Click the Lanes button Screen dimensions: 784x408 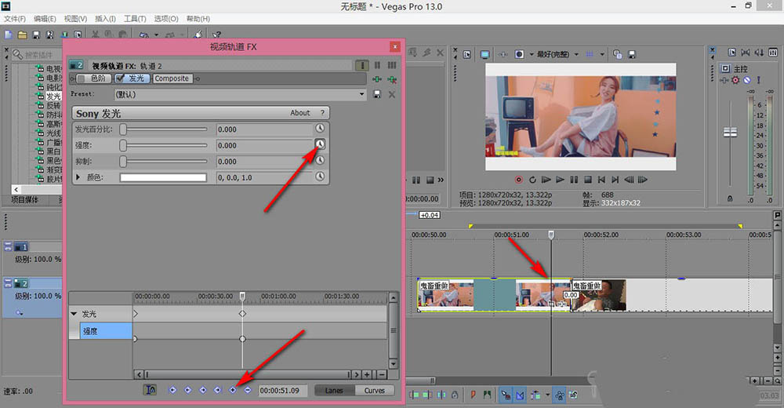(334, 391)
